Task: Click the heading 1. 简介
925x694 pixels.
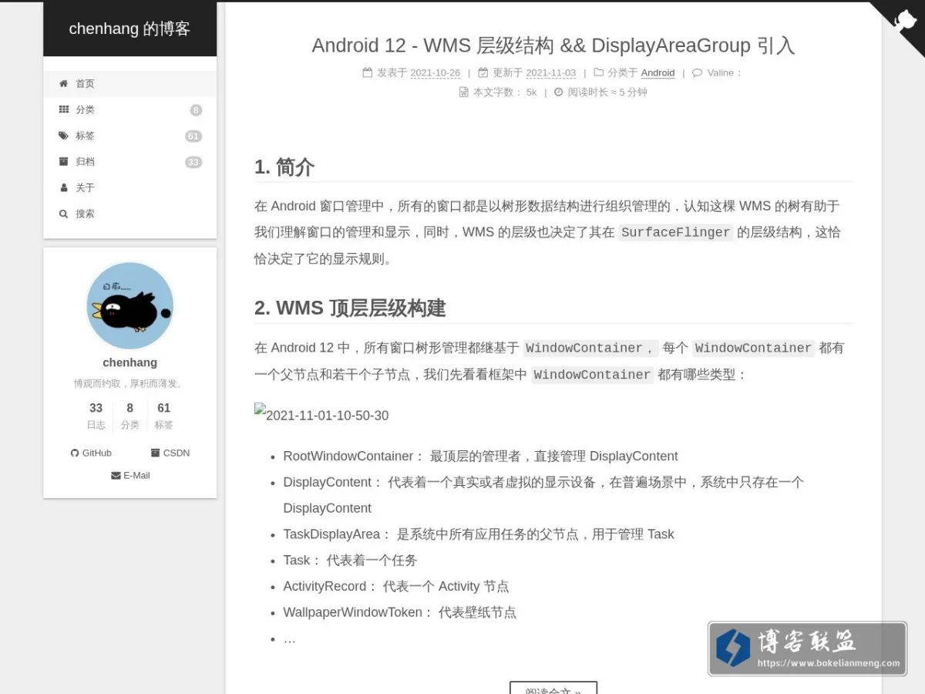Action: coord(284,167)
